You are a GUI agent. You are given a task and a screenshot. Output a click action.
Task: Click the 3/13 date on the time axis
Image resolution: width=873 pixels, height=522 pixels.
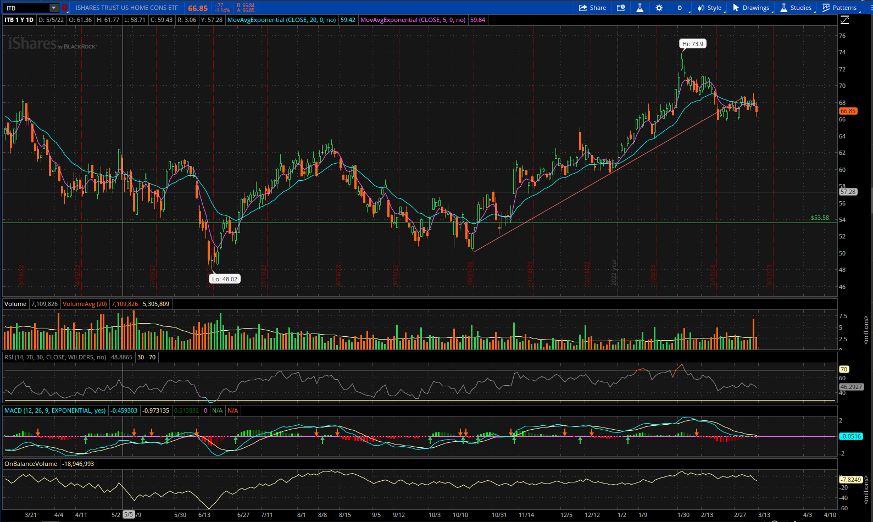tap(764, 515)
